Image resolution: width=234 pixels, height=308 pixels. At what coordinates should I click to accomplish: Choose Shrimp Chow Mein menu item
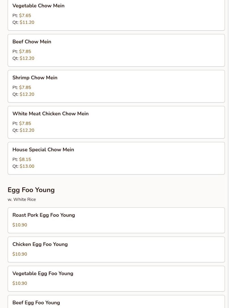click(x=116, y=86)
